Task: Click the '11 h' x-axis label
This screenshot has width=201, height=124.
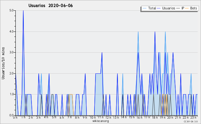Action: tap(100, 117)
